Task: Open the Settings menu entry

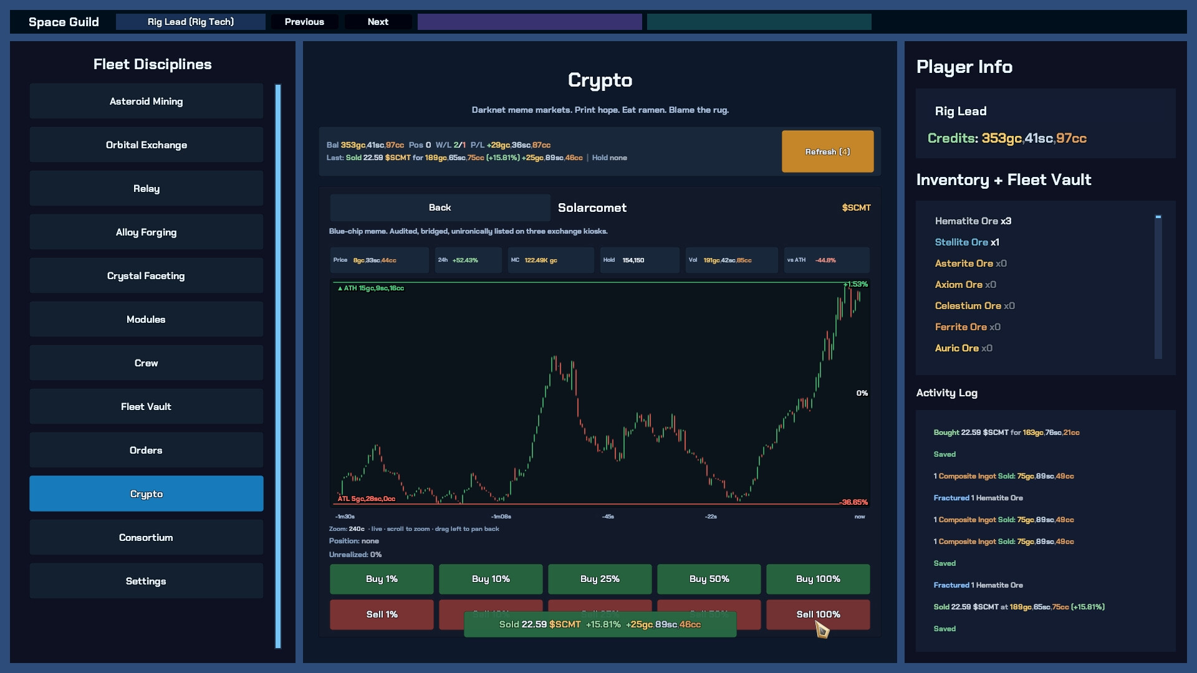Action: point(146,581)
